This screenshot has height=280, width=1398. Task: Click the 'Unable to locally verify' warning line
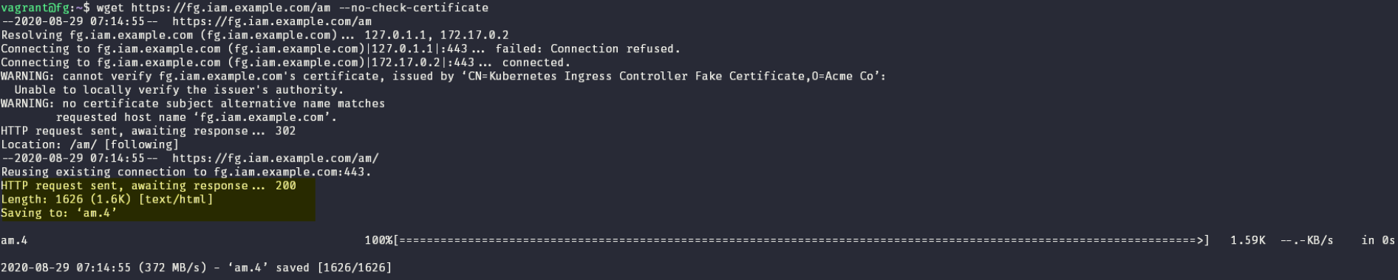click(x=179, y=90)
